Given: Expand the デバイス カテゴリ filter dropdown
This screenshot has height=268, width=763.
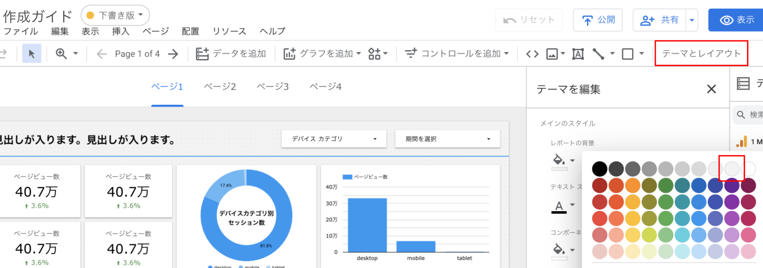Looking at the screenshot, I should click(334, 139).
